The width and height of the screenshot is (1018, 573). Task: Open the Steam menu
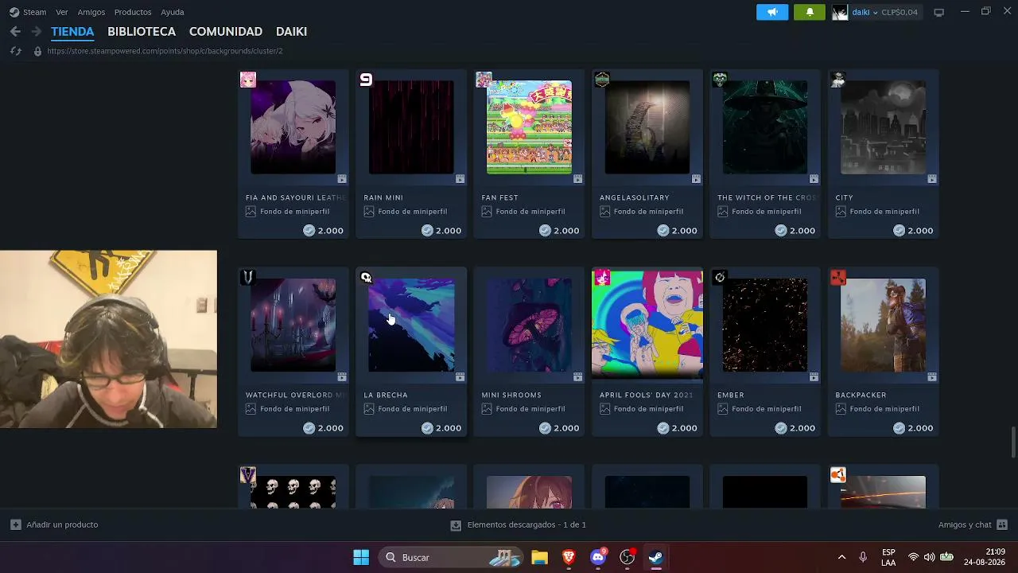[34, 12]
